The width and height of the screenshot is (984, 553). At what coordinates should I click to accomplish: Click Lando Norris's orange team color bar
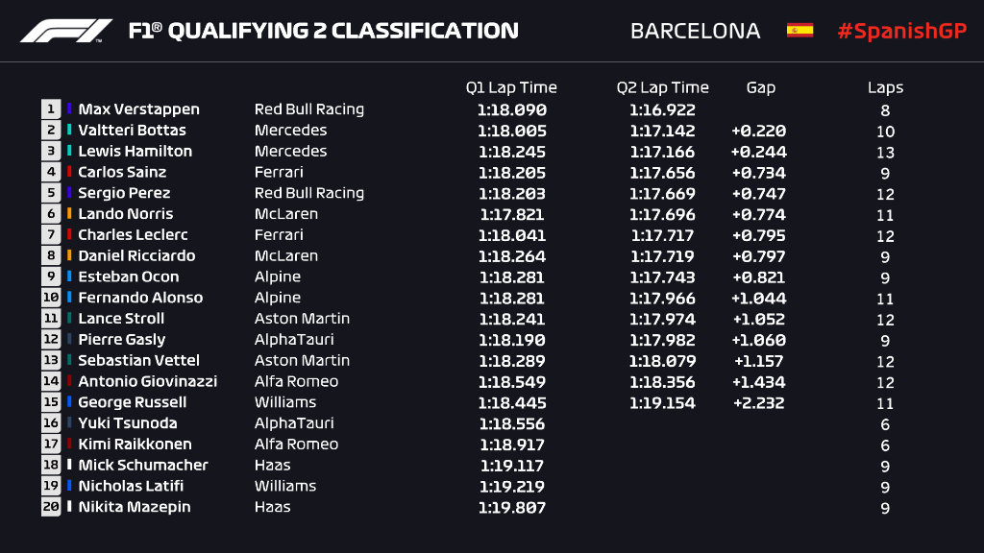[69, 214]
